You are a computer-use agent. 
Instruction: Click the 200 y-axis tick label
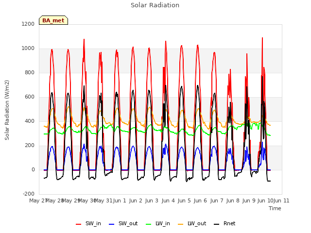[30, 146]
